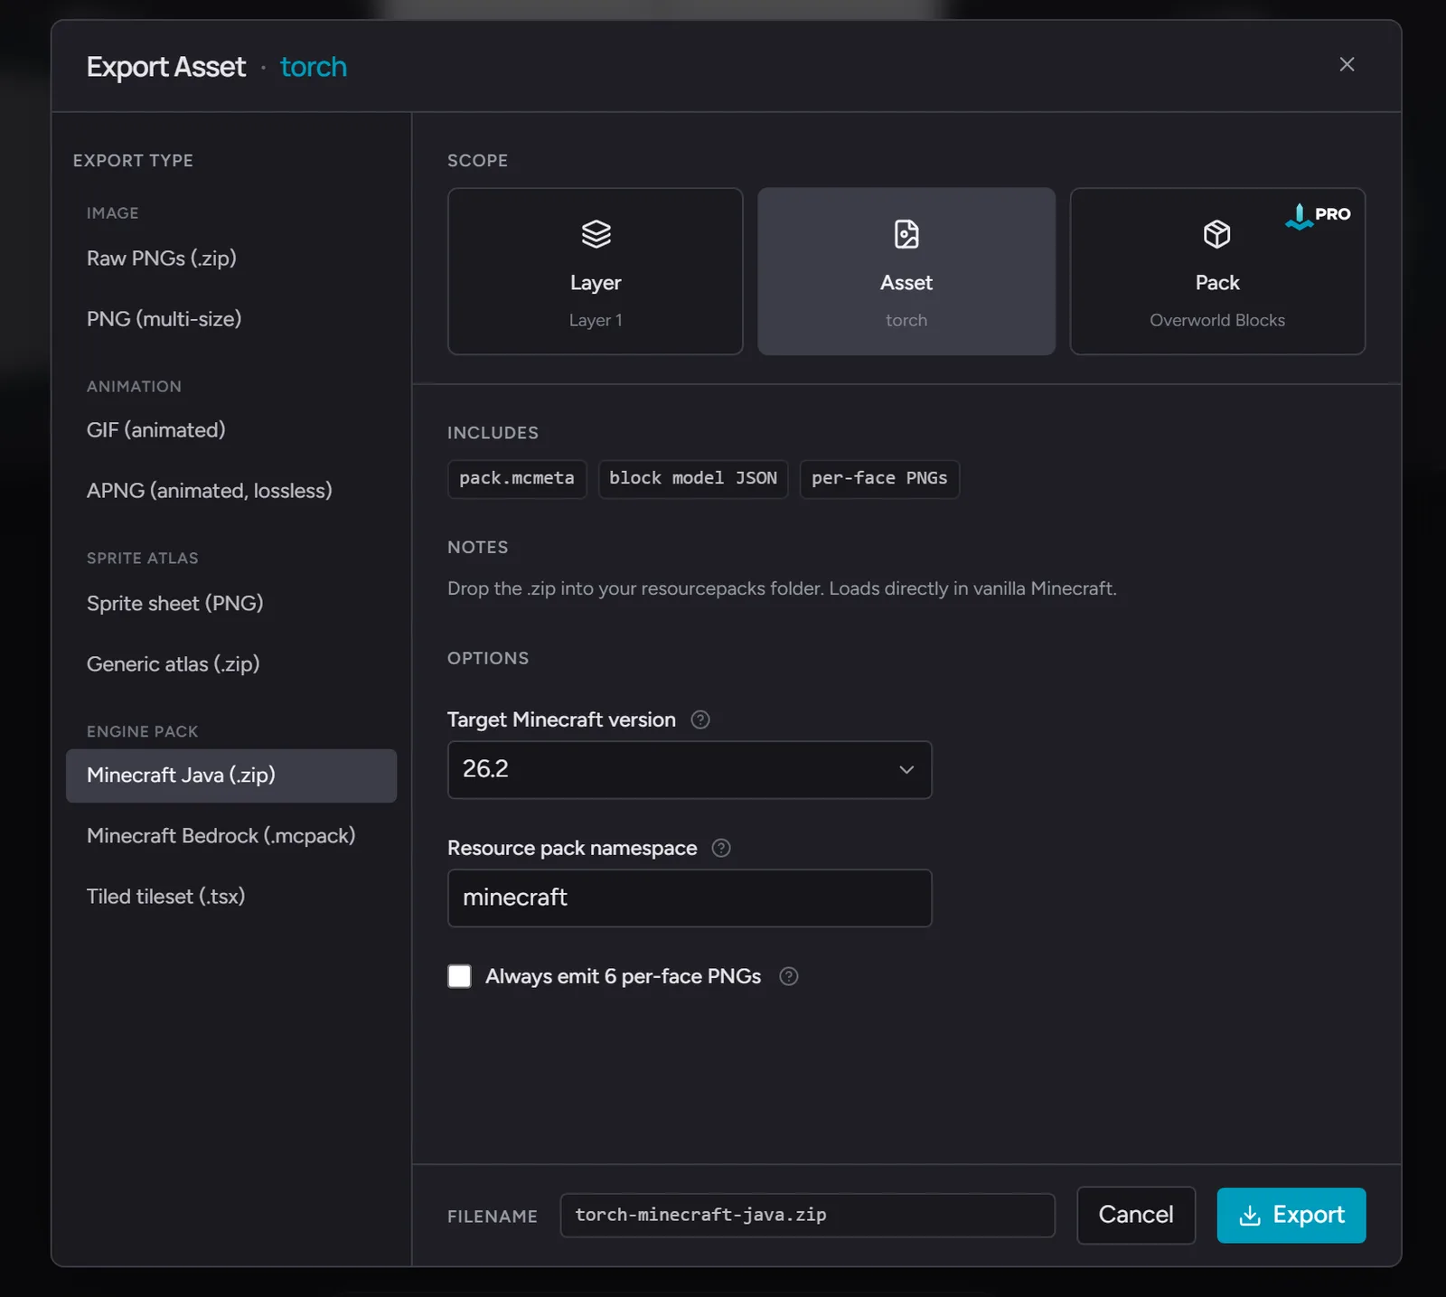Select PNG (multi-size) export type
This screenshot has height=1297, width=1446.
pos(231,319)
